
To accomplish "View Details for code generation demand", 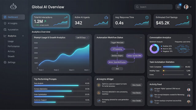I will coord(136,101).
